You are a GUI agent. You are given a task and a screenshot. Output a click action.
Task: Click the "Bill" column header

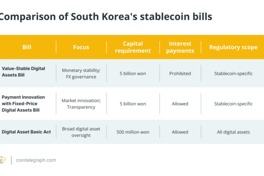pos(27,47)
